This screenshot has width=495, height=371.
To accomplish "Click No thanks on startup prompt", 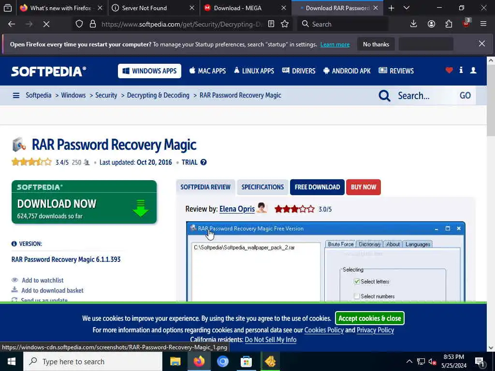I will click(x=376, y=44).
